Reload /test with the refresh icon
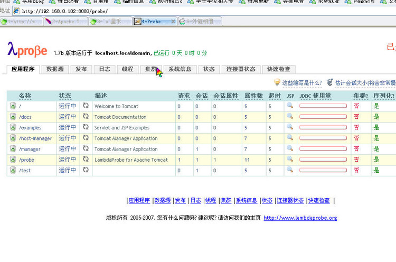The width and height of the screenshot is (396, 262). 86,170
